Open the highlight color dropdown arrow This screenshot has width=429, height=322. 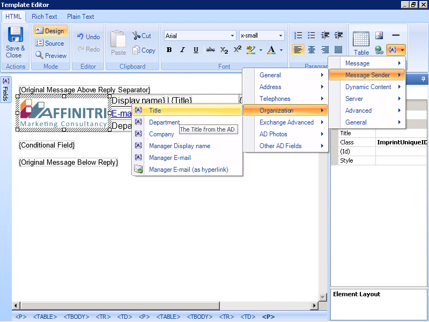(x=261, y=50)
